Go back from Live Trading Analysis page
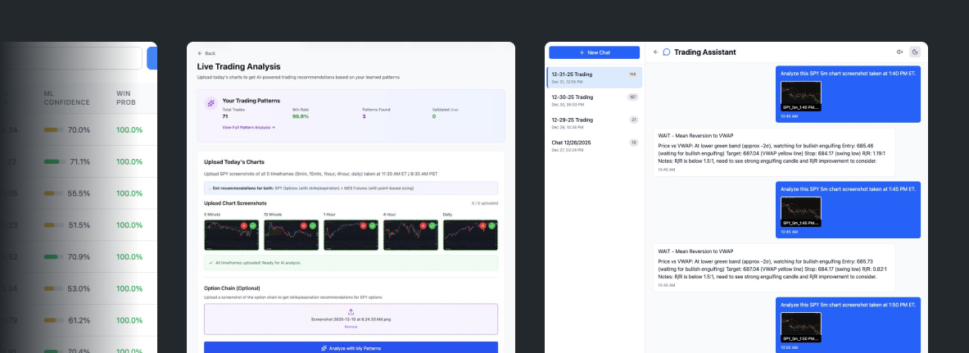The image size is (969, 353). [200, 53]
